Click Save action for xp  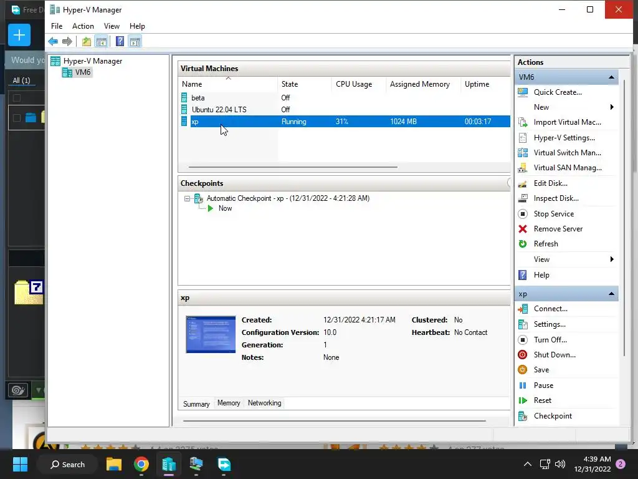tap(541, 370)
